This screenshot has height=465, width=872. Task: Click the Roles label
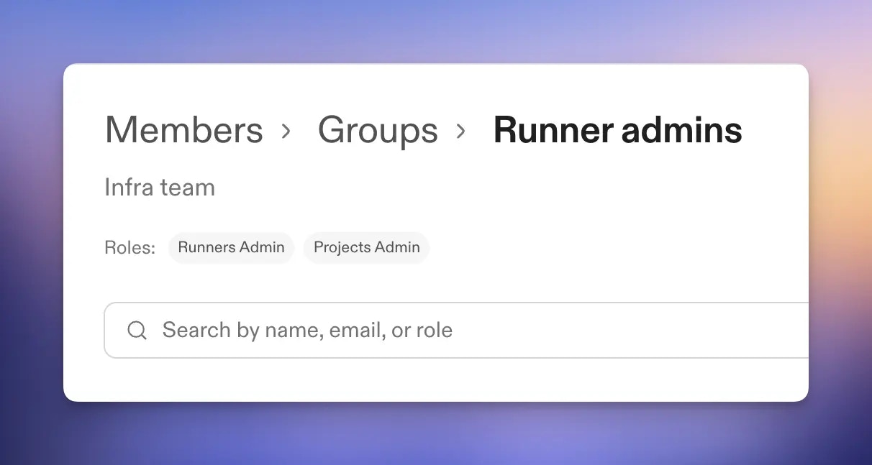click(130, 247)
